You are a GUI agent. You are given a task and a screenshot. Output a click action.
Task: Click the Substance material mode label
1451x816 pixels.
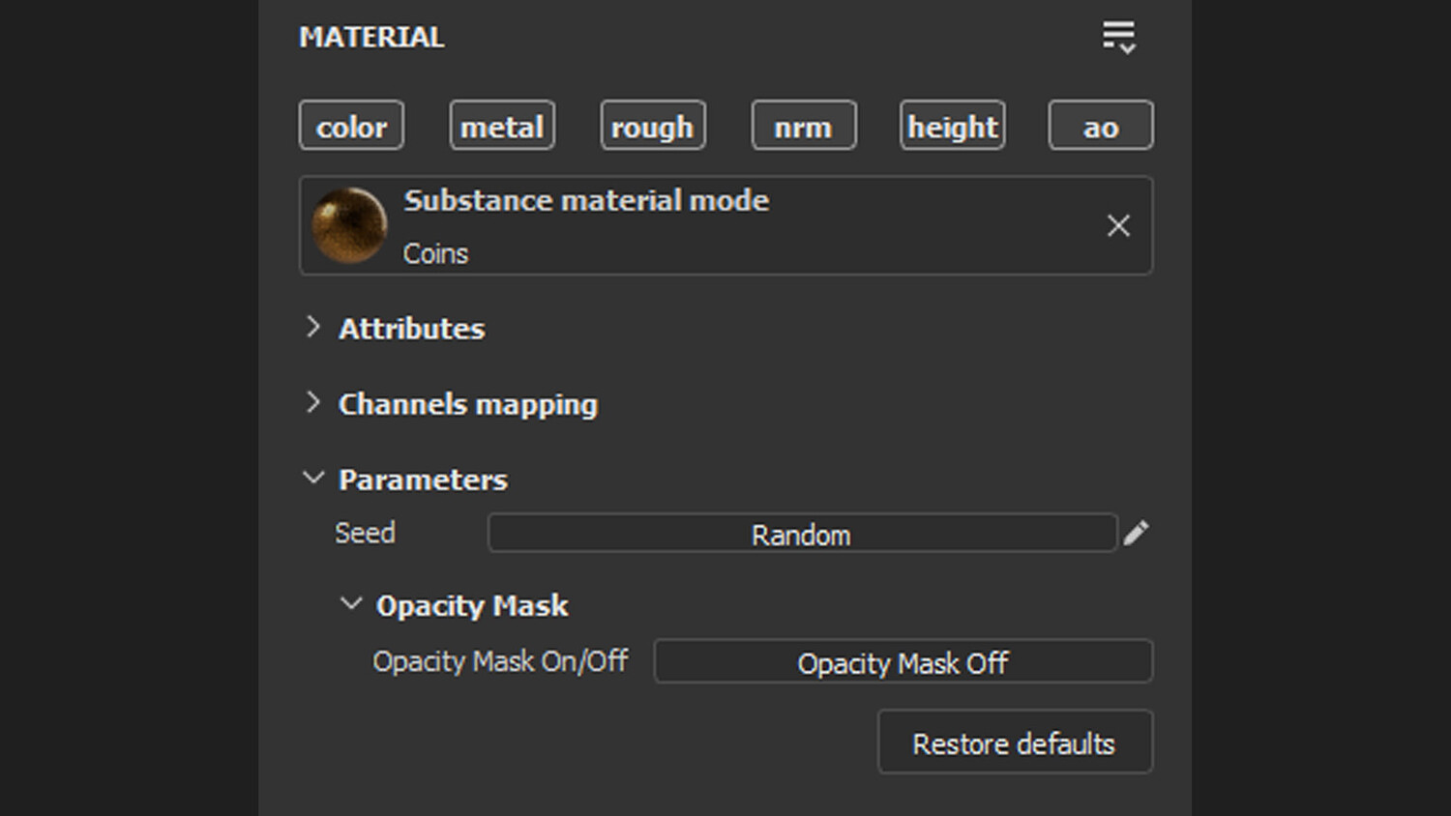tap(586, 200)
